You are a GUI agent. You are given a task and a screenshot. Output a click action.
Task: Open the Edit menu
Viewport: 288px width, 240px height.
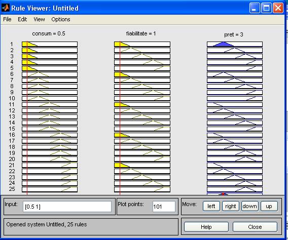point(22,19)
